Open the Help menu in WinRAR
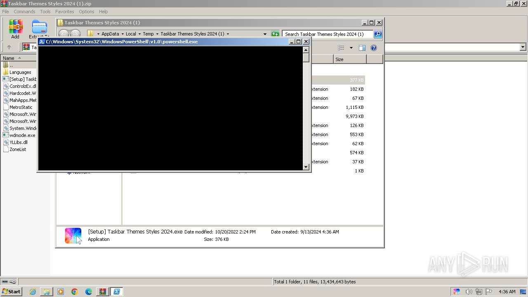The image size is (528, 297). pos(104,12)
